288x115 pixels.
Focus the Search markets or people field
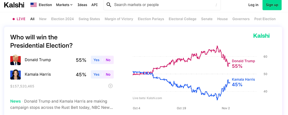(162, 5)
